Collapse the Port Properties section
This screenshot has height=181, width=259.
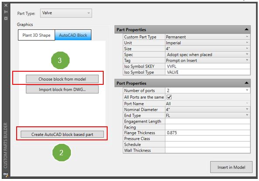click(x=246, y=83)
